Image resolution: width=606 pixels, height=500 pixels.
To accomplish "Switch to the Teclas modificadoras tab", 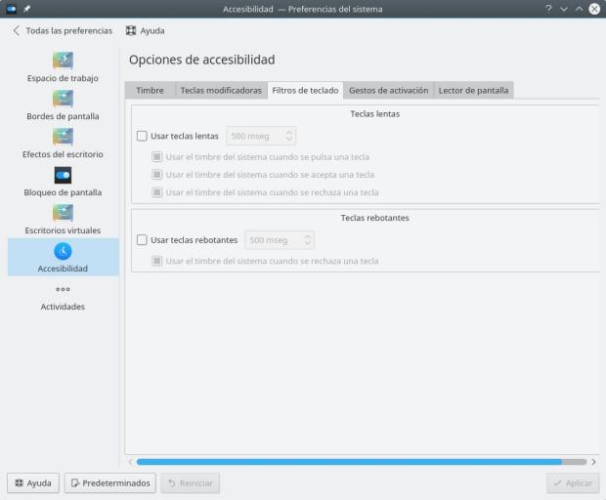I will (x=221, y=90).
